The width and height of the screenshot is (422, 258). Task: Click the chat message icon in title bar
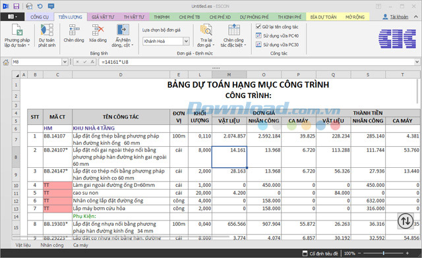pyautogui.click(x=51, y=6)
